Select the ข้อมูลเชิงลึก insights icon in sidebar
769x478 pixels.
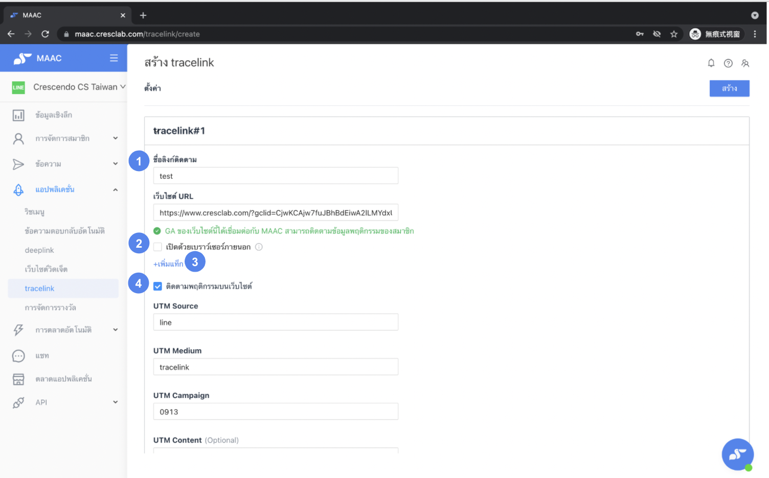[x=18, y=115]
